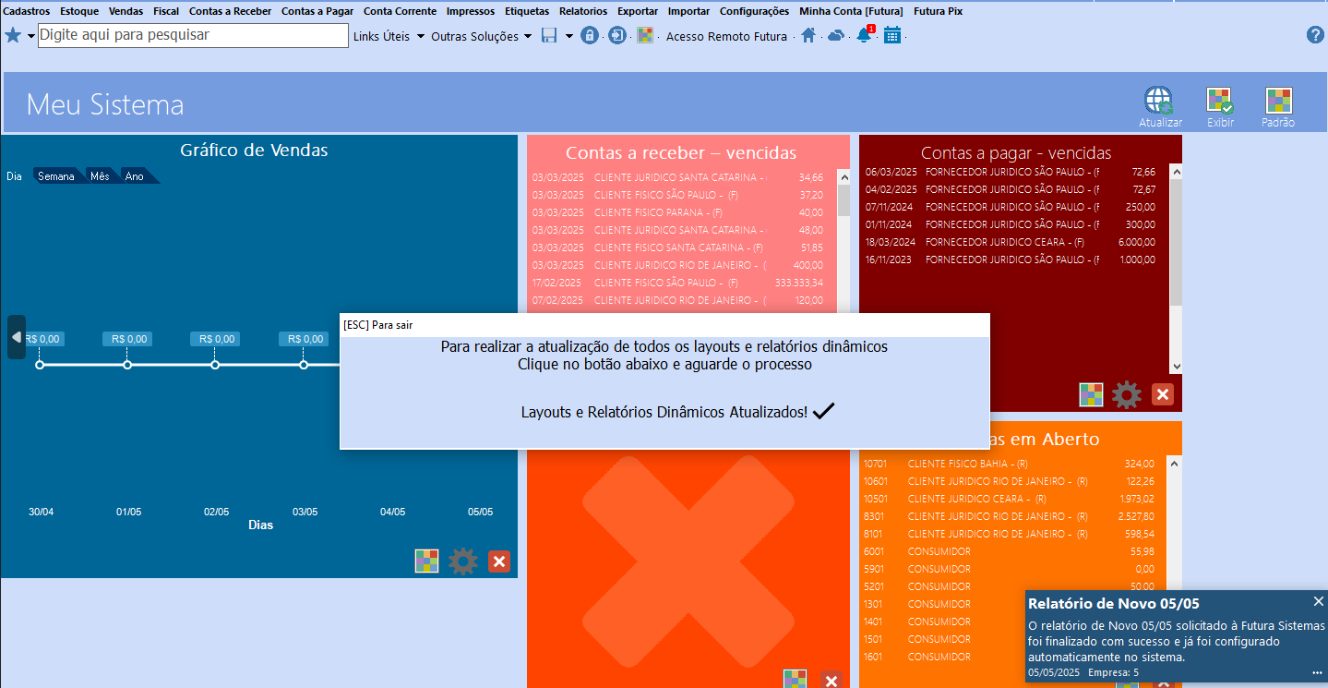Focus the 'Digite aqui para pesquisar' search box
Viewport: 1328px width, 688px height.
[x=193, y=35]
